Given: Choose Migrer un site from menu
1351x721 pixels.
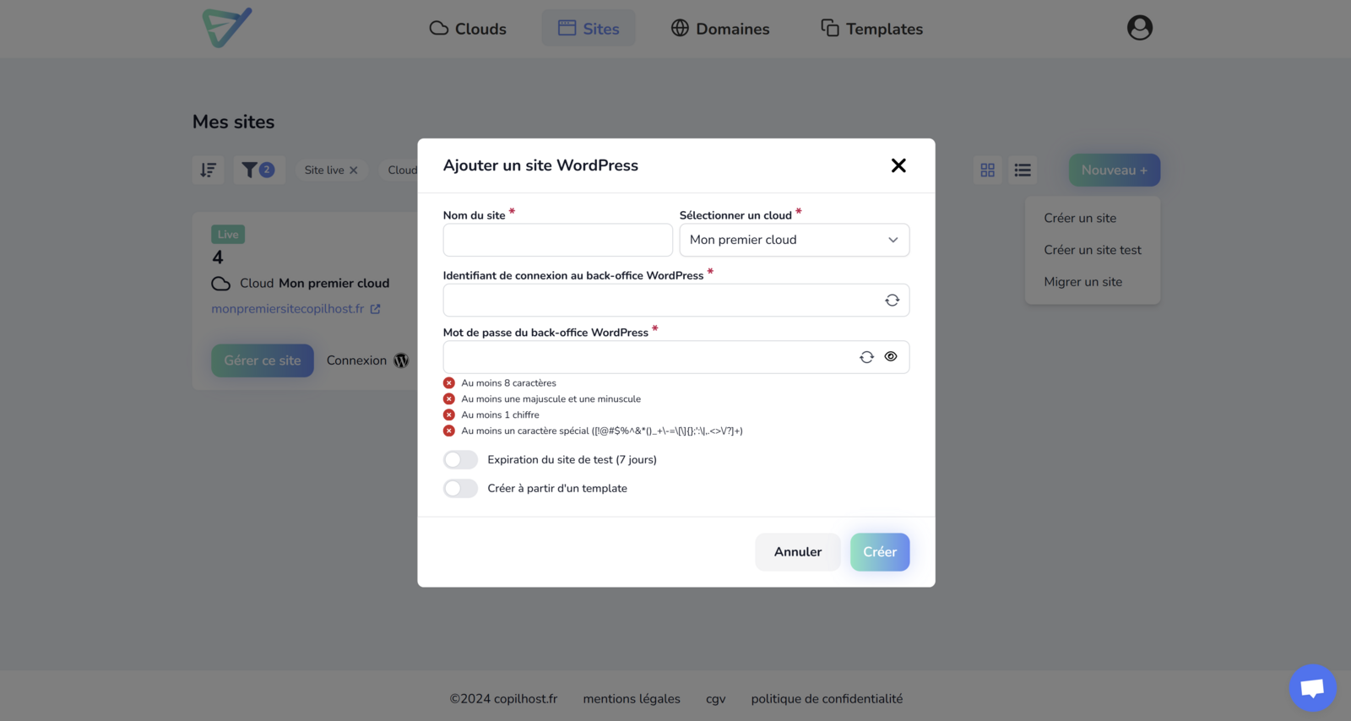Looking at the screenshot, I should pos(1083,282).
